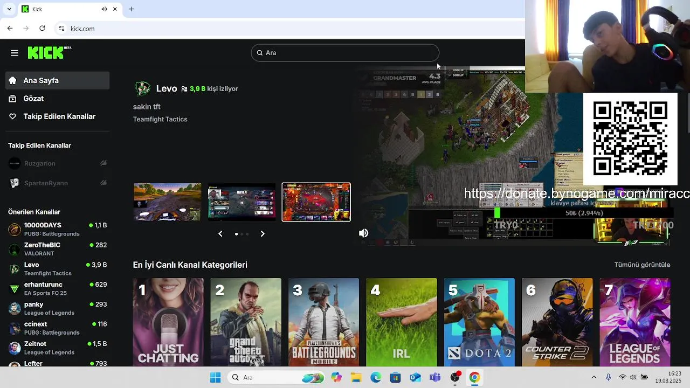Click the microphone tray icon
Screen dimensions: 690x388
tap(608, 377)
